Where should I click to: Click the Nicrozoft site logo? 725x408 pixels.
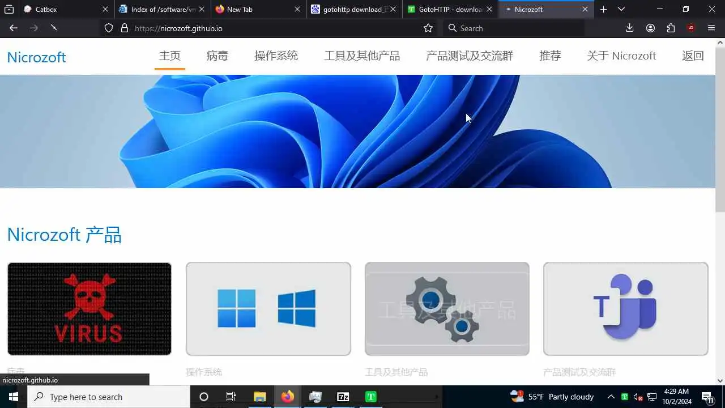pos(36,57)
